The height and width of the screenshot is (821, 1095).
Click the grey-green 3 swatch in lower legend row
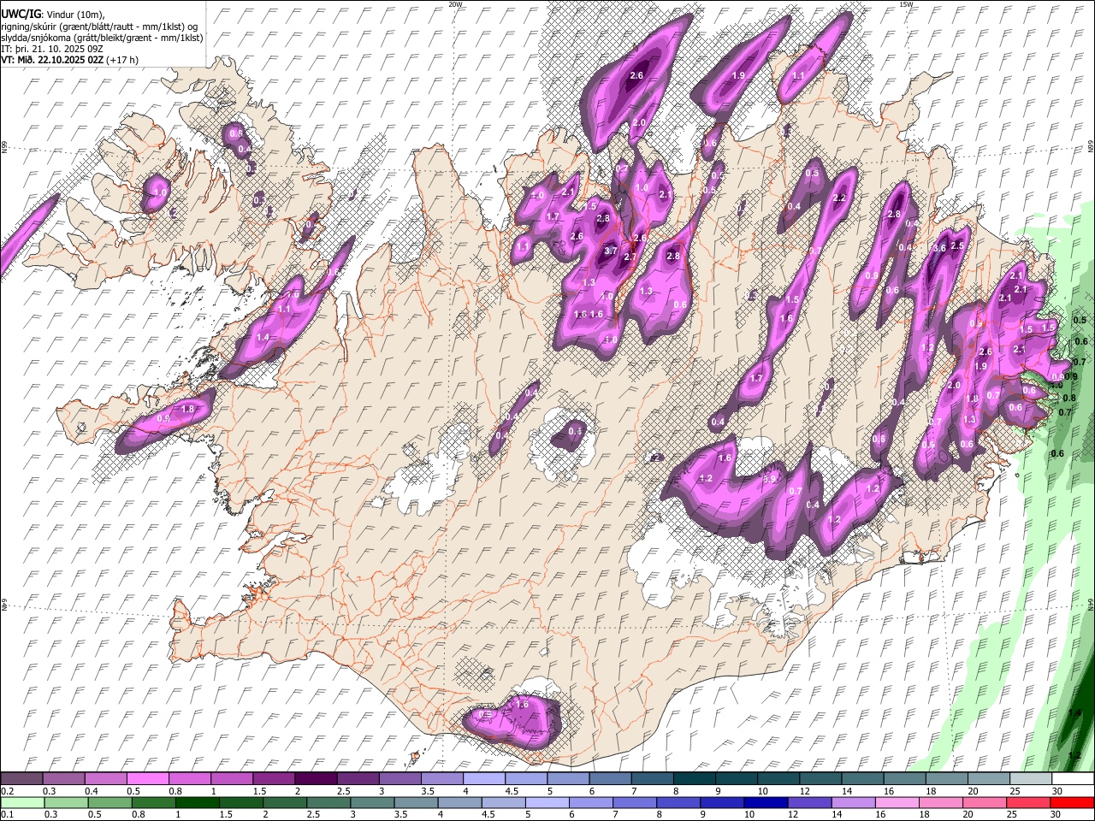pyautogui.click(x=371, y=802)
